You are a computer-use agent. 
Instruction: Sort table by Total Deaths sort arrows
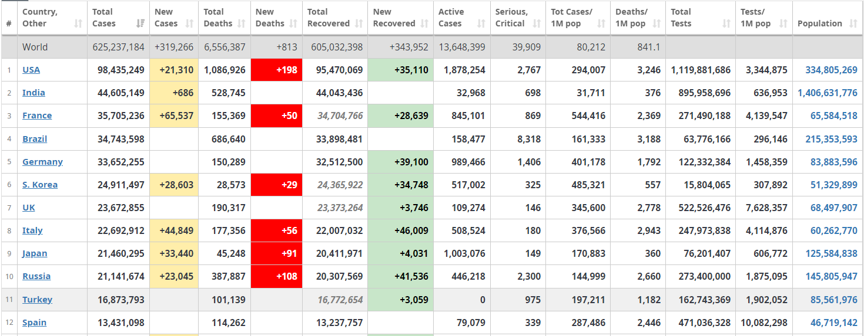242,23
